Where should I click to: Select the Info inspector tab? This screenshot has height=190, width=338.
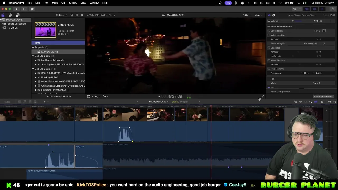tap(274, 15)
